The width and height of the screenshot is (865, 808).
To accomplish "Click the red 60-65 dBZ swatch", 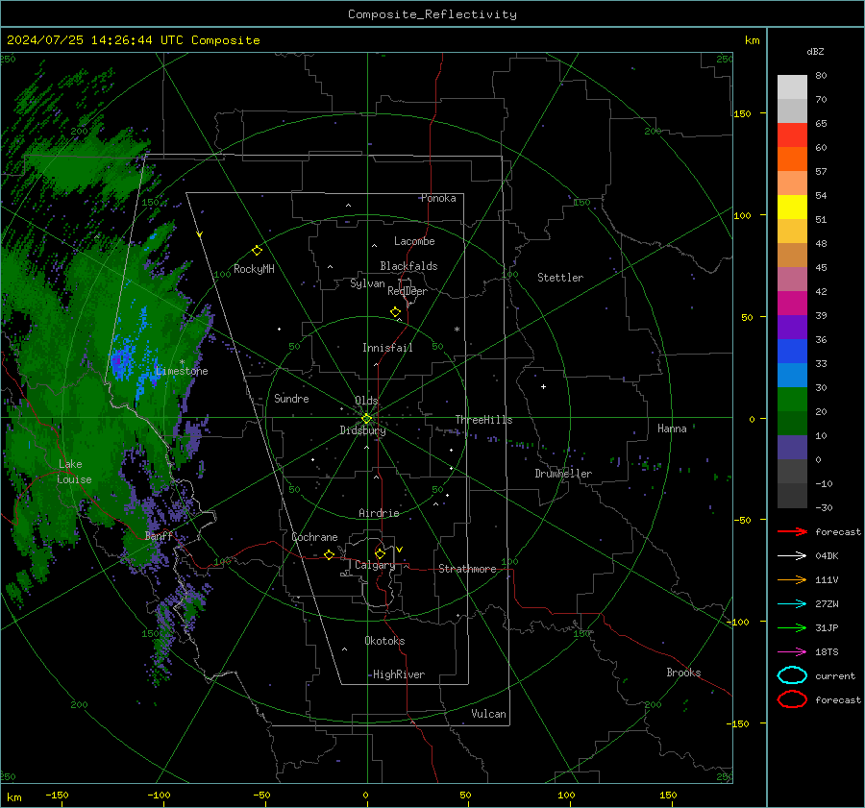I will [x=792, y=135].
